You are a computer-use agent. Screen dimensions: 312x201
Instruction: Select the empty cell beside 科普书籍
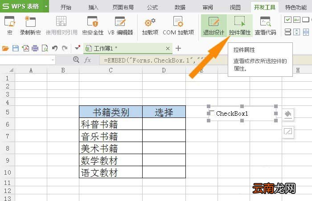(164, 124)
